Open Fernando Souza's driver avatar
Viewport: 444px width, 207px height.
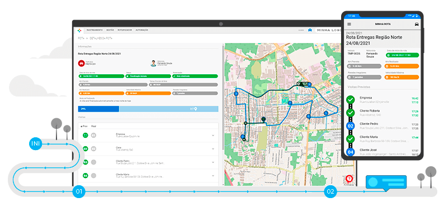coord(153,64)
